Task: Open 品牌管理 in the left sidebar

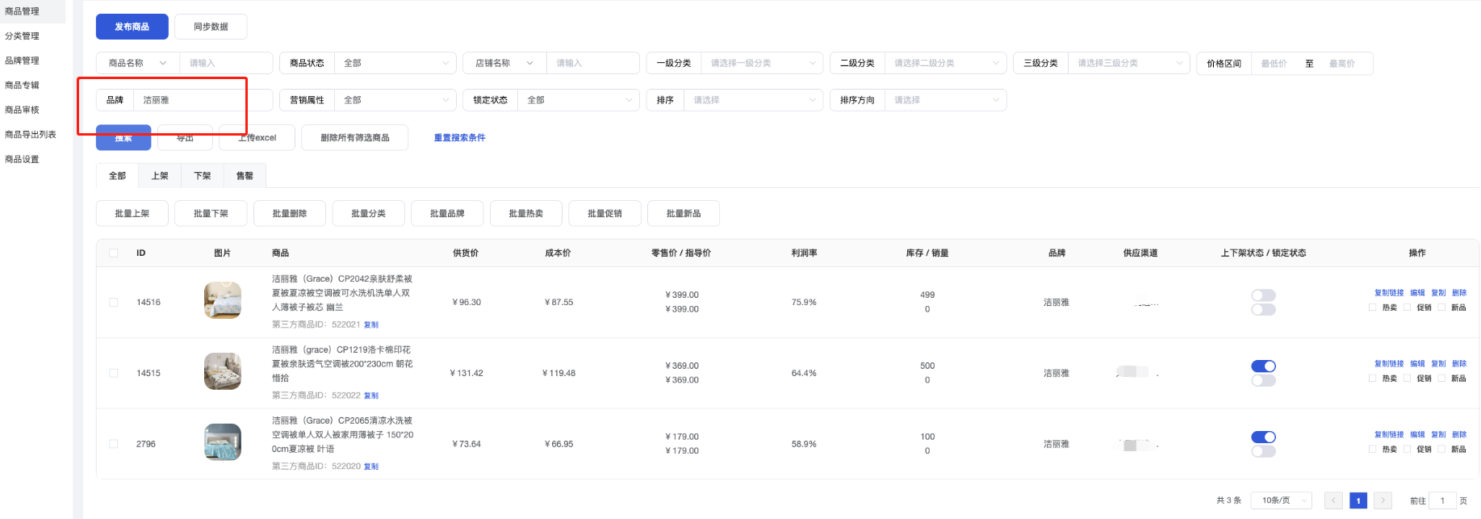Action: (x=23, y=61)
